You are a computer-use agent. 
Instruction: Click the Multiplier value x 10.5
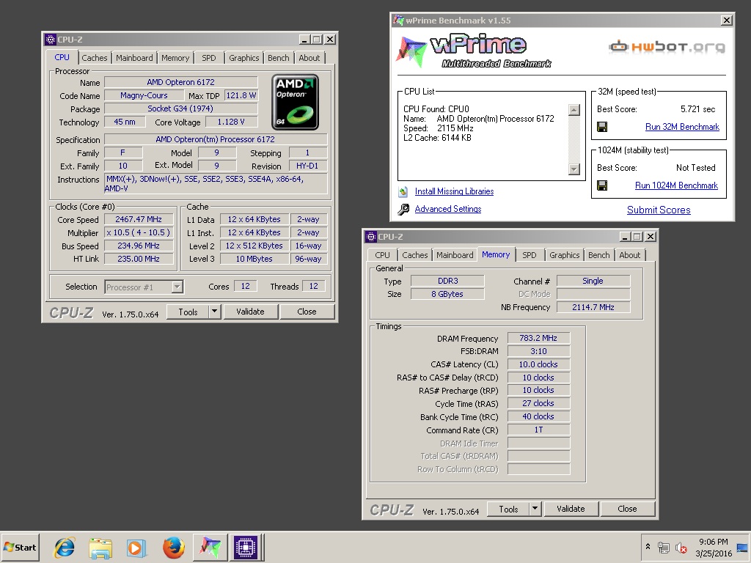click(x=139, y=232)
